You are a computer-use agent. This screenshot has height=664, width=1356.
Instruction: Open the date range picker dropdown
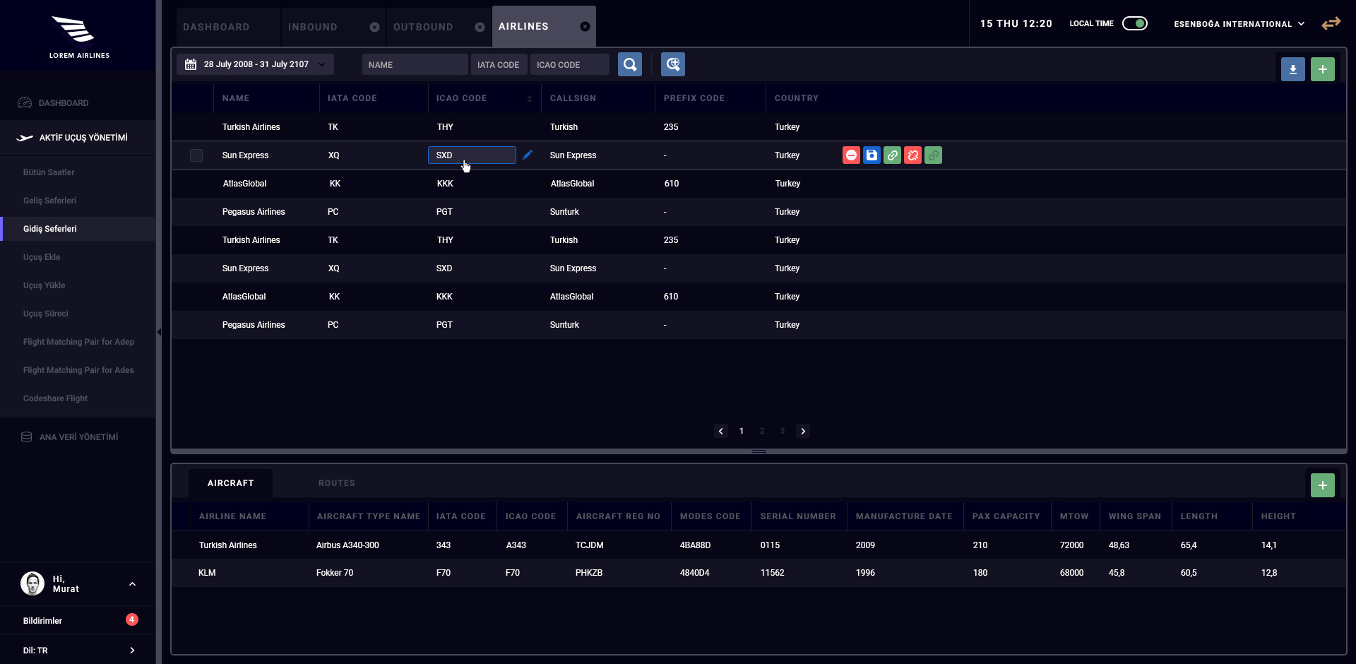tap(255, 64)
